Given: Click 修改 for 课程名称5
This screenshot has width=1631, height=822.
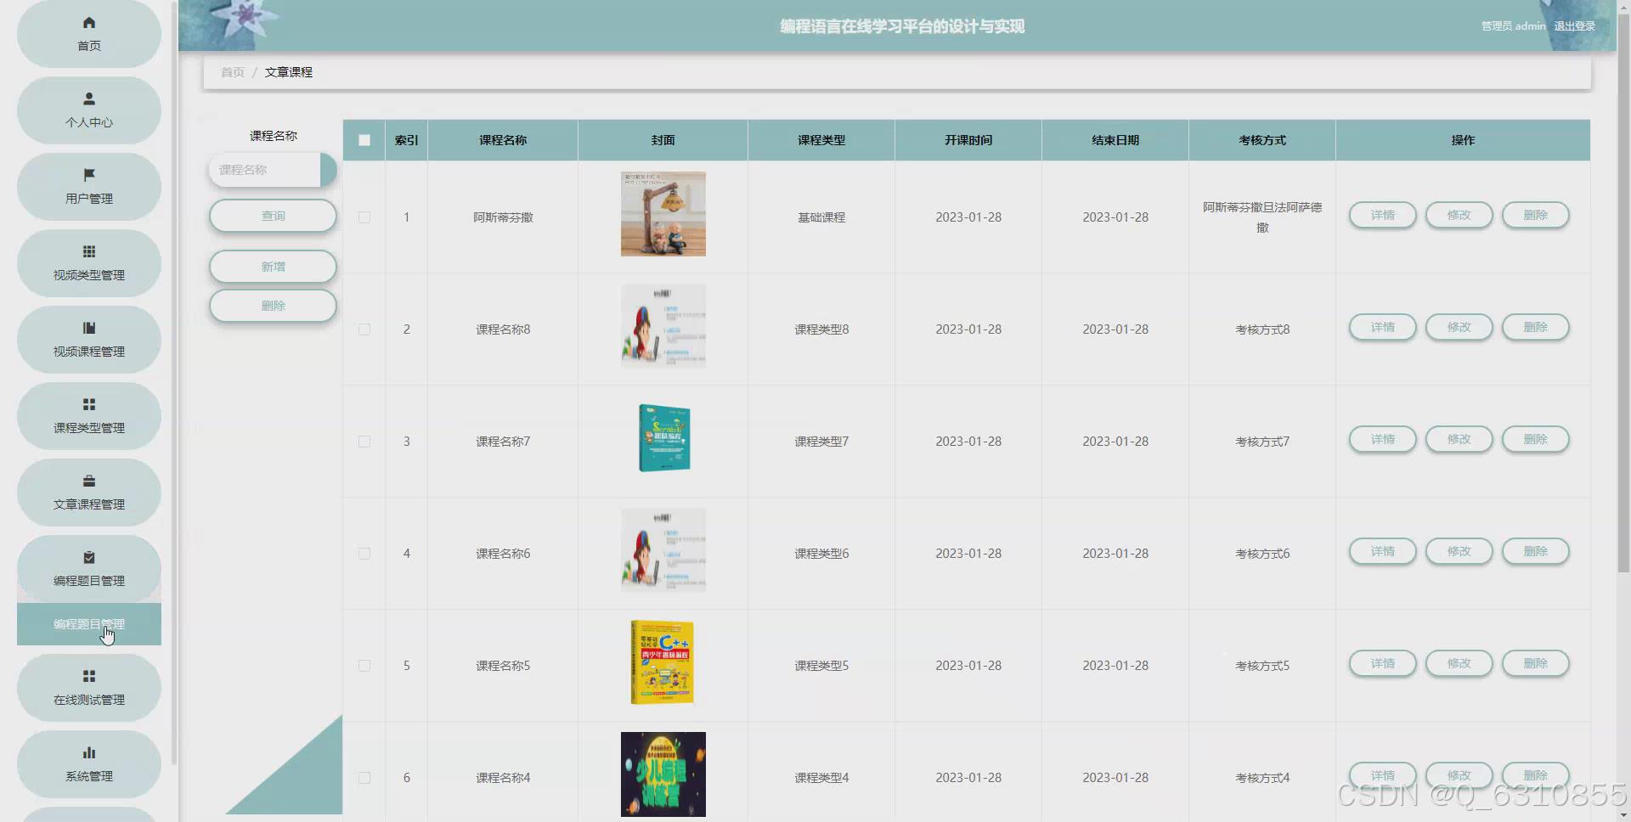Looking at the screenshot, I should pos(1459,663).
